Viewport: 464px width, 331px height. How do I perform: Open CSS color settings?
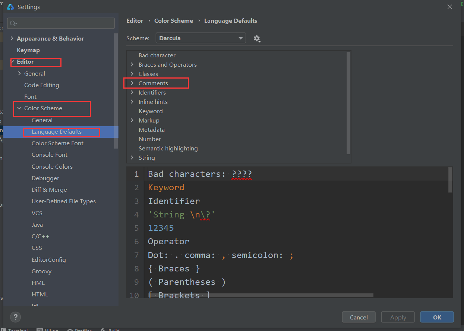[37, 248]
